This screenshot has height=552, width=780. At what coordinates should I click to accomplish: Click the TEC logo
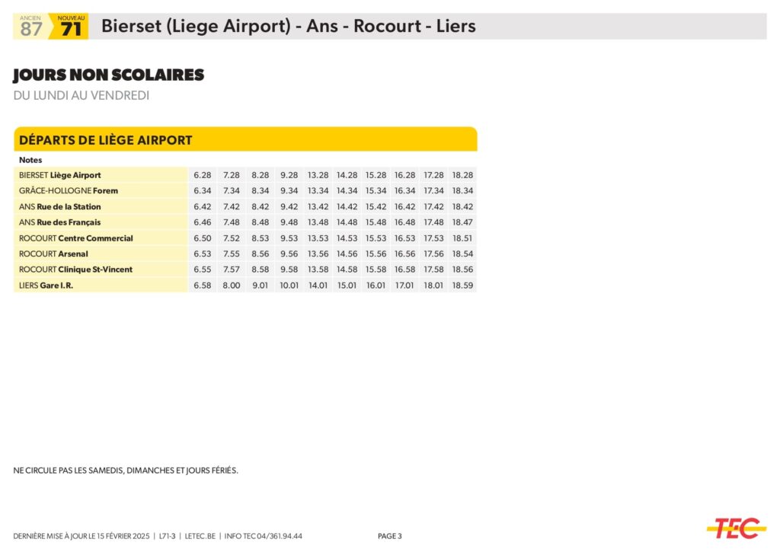[736, 528]
